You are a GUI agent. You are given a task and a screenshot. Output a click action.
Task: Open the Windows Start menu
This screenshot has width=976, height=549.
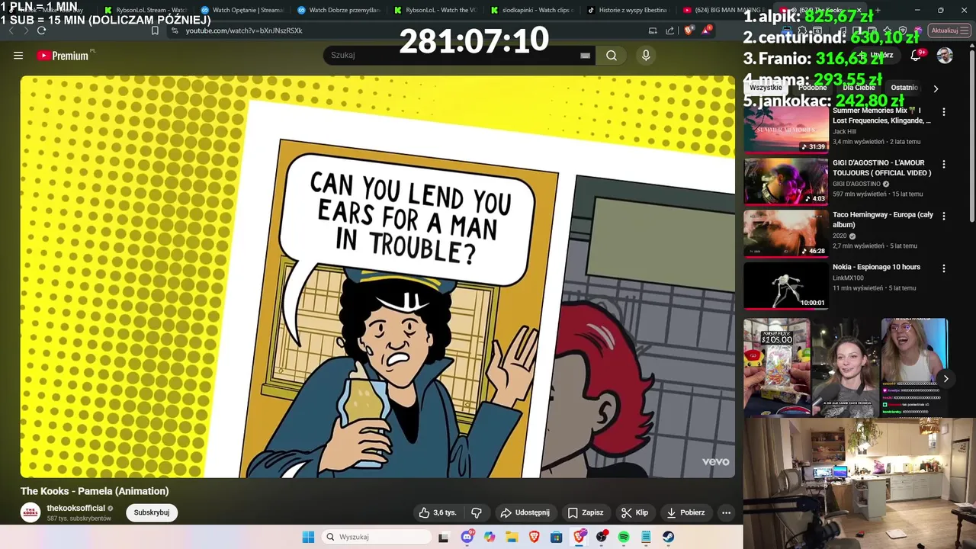[308, 537]
